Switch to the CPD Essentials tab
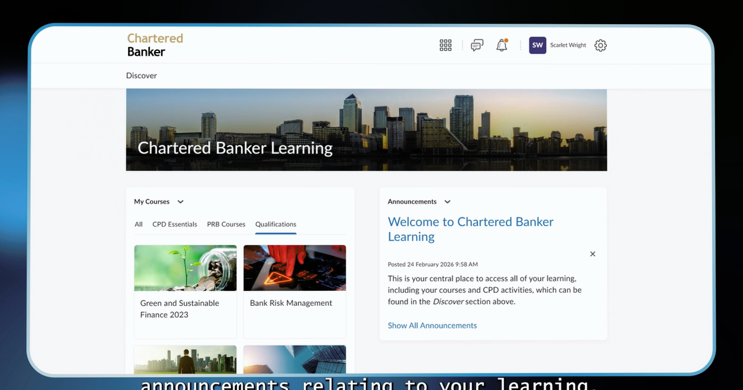Image resolution: width=743 pixels, height=390 pixels. (x=175, y=224)
